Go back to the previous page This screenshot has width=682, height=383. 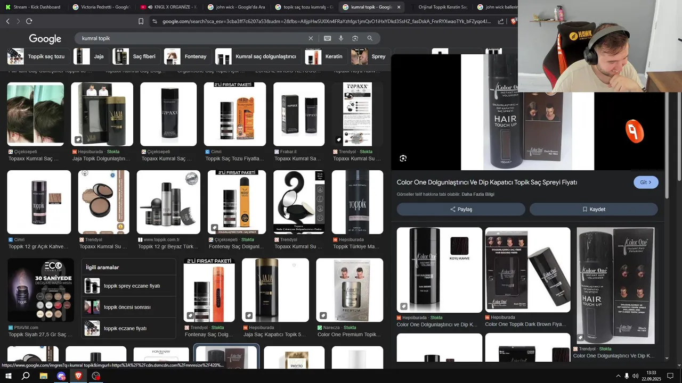coord(7,21)
